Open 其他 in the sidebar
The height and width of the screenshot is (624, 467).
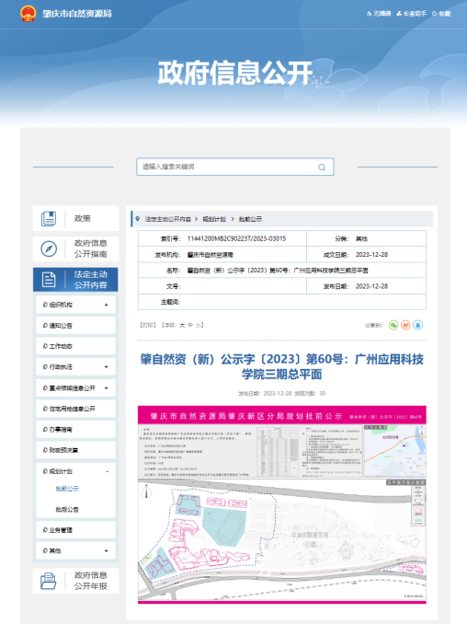point(55,550)
